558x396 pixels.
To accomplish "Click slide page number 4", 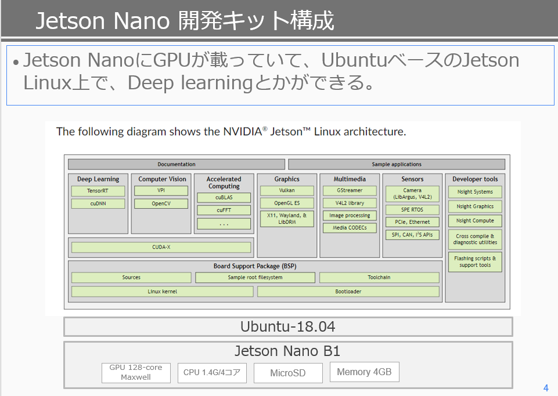I will point(546,388).
